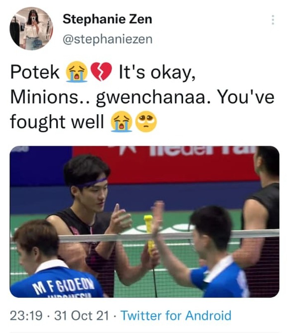Click the word gwenchanaa in tweet text

tap(150, 97)
